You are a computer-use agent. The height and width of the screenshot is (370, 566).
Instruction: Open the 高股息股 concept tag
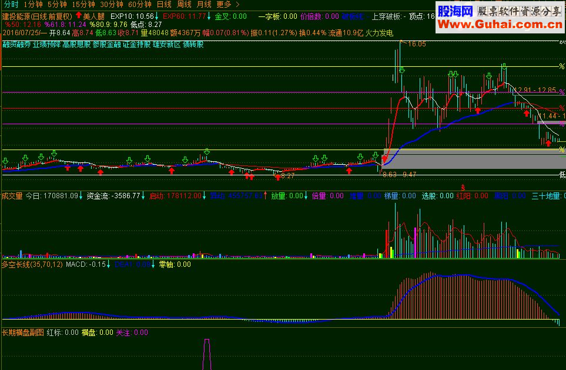pos(76,45)
